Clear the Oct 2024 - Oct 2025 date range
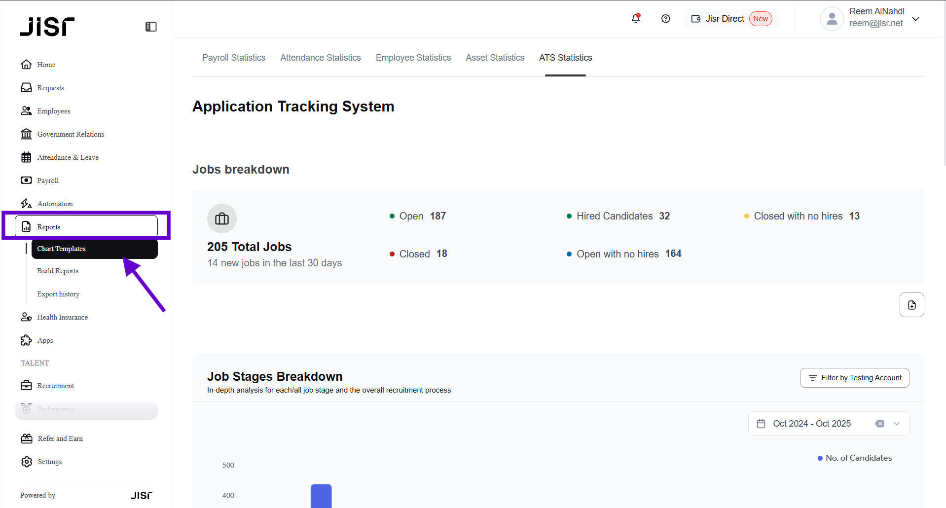Viewport: 946px width, 508px height. (x=879, y=424)
